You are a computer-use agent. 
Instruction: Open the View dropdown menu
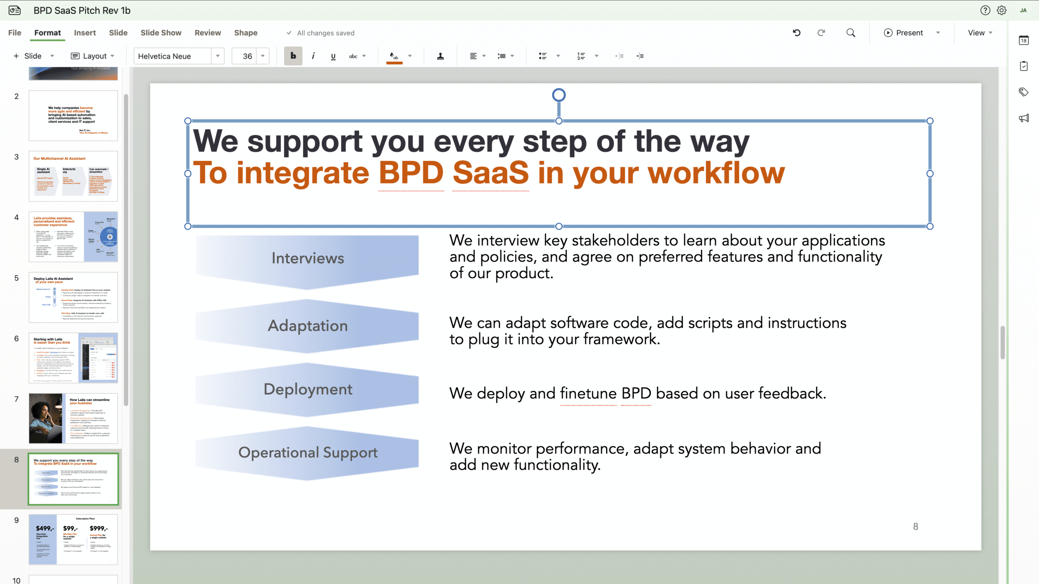pyautogui.click(x=980, y=33)
